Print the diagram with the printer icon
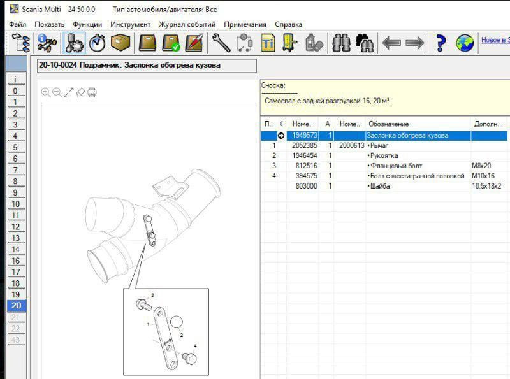 click(92, 92)
